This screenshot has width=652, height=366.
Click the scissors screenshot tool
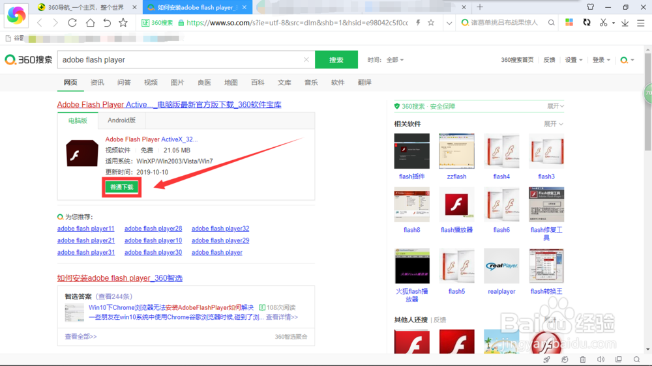coord(603,23)
